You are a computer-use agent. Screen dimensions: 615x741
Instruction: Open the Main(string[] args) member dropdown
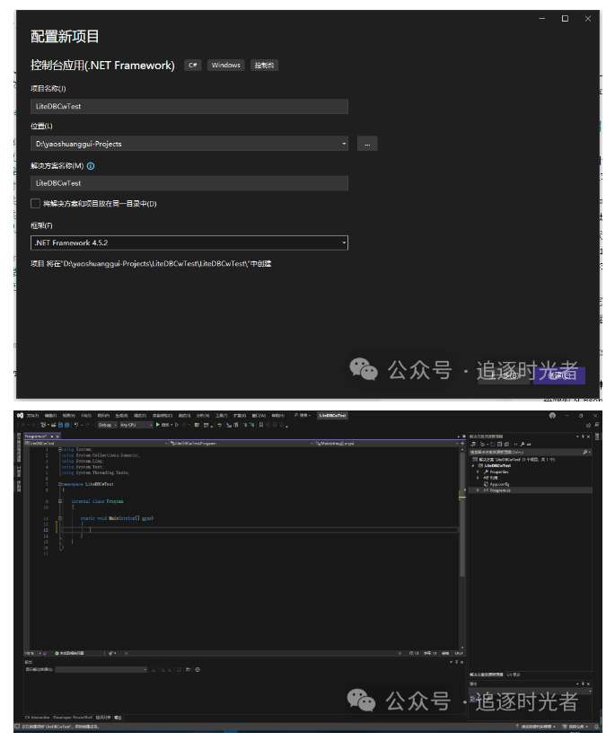coord(386,444)
